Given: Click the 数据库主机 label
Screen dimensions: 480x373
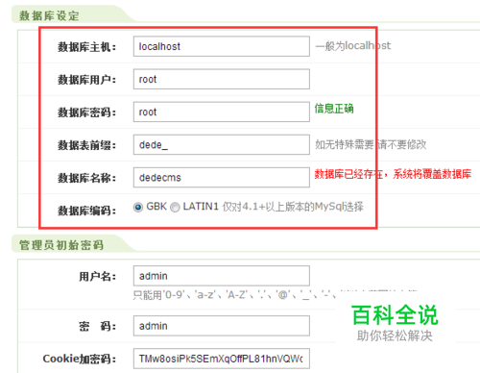Looking at the screenshot, I should point(86,47).
